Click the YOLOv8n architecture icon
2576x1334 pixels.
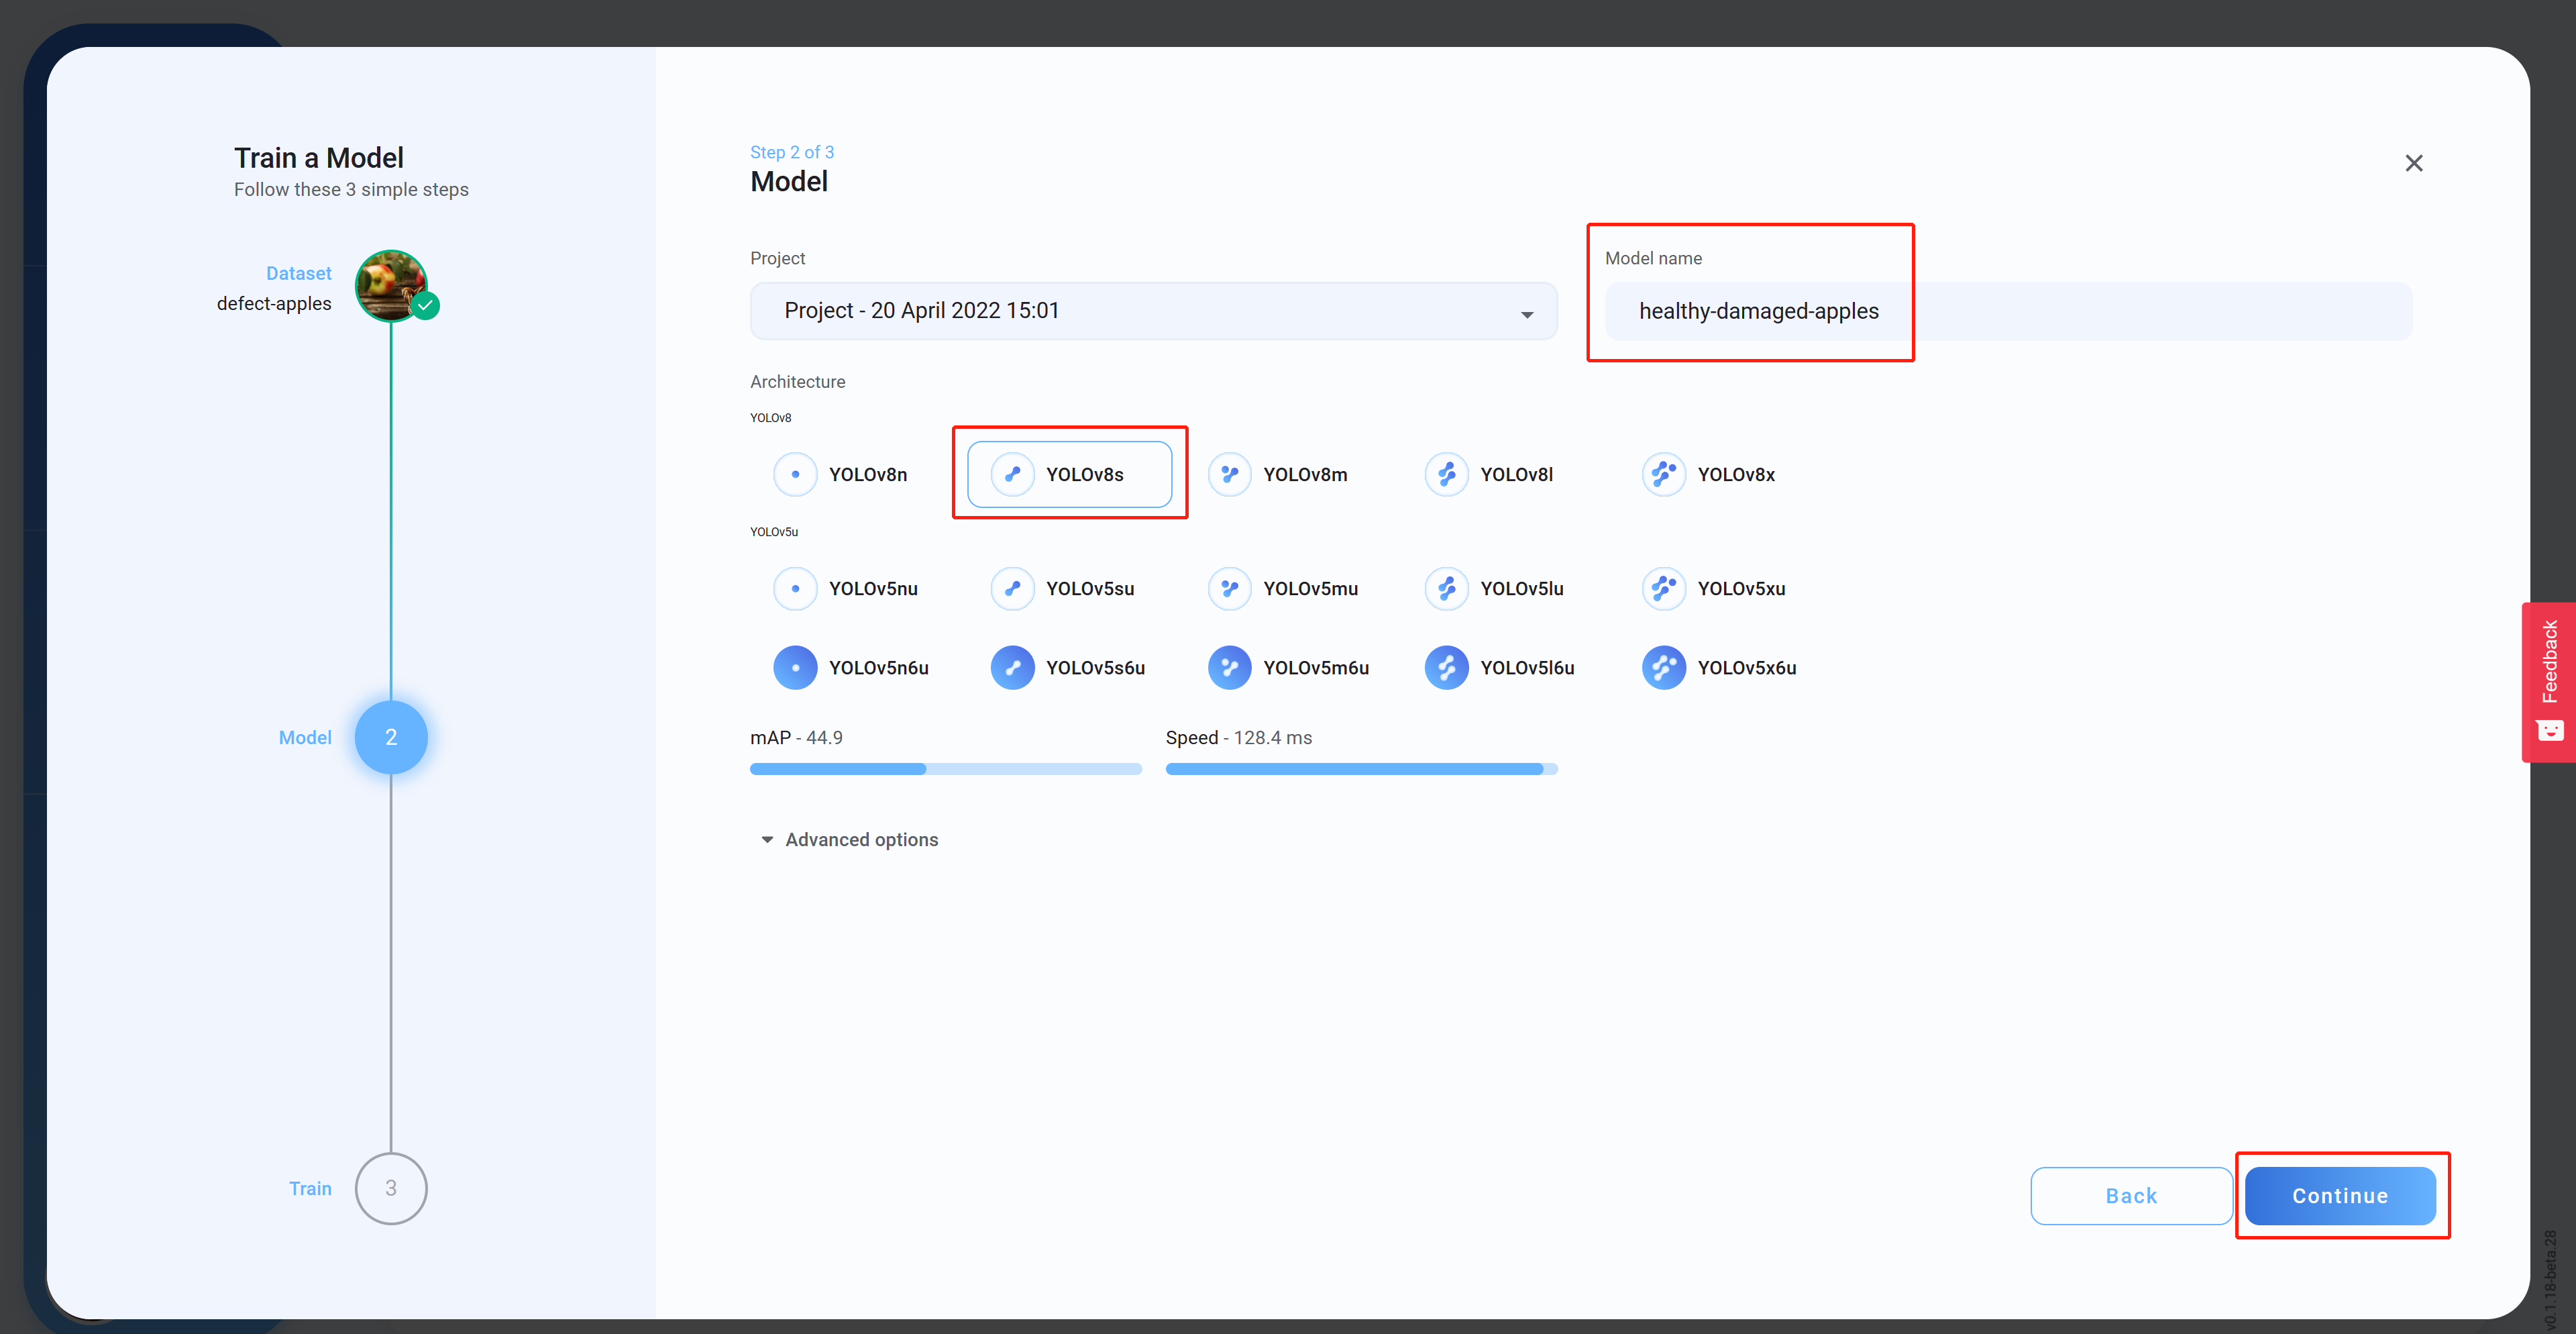pyautogui.click(x=795, y=474)
